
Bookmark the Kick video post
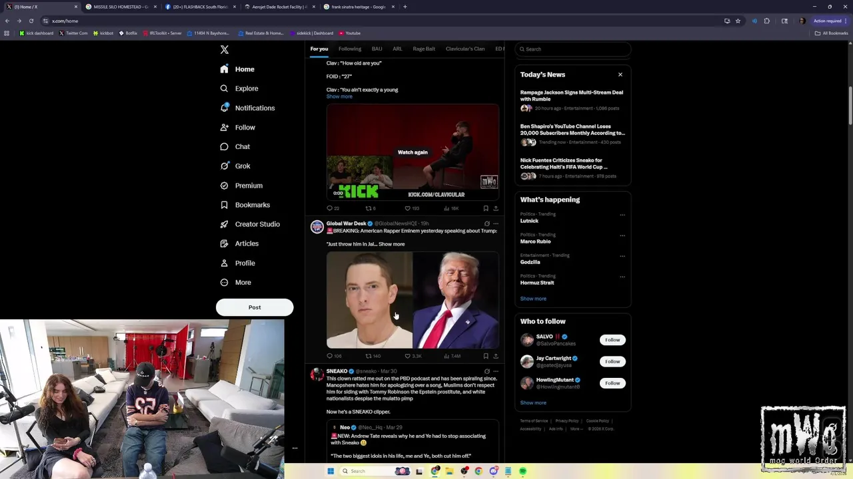click(485, 208)
